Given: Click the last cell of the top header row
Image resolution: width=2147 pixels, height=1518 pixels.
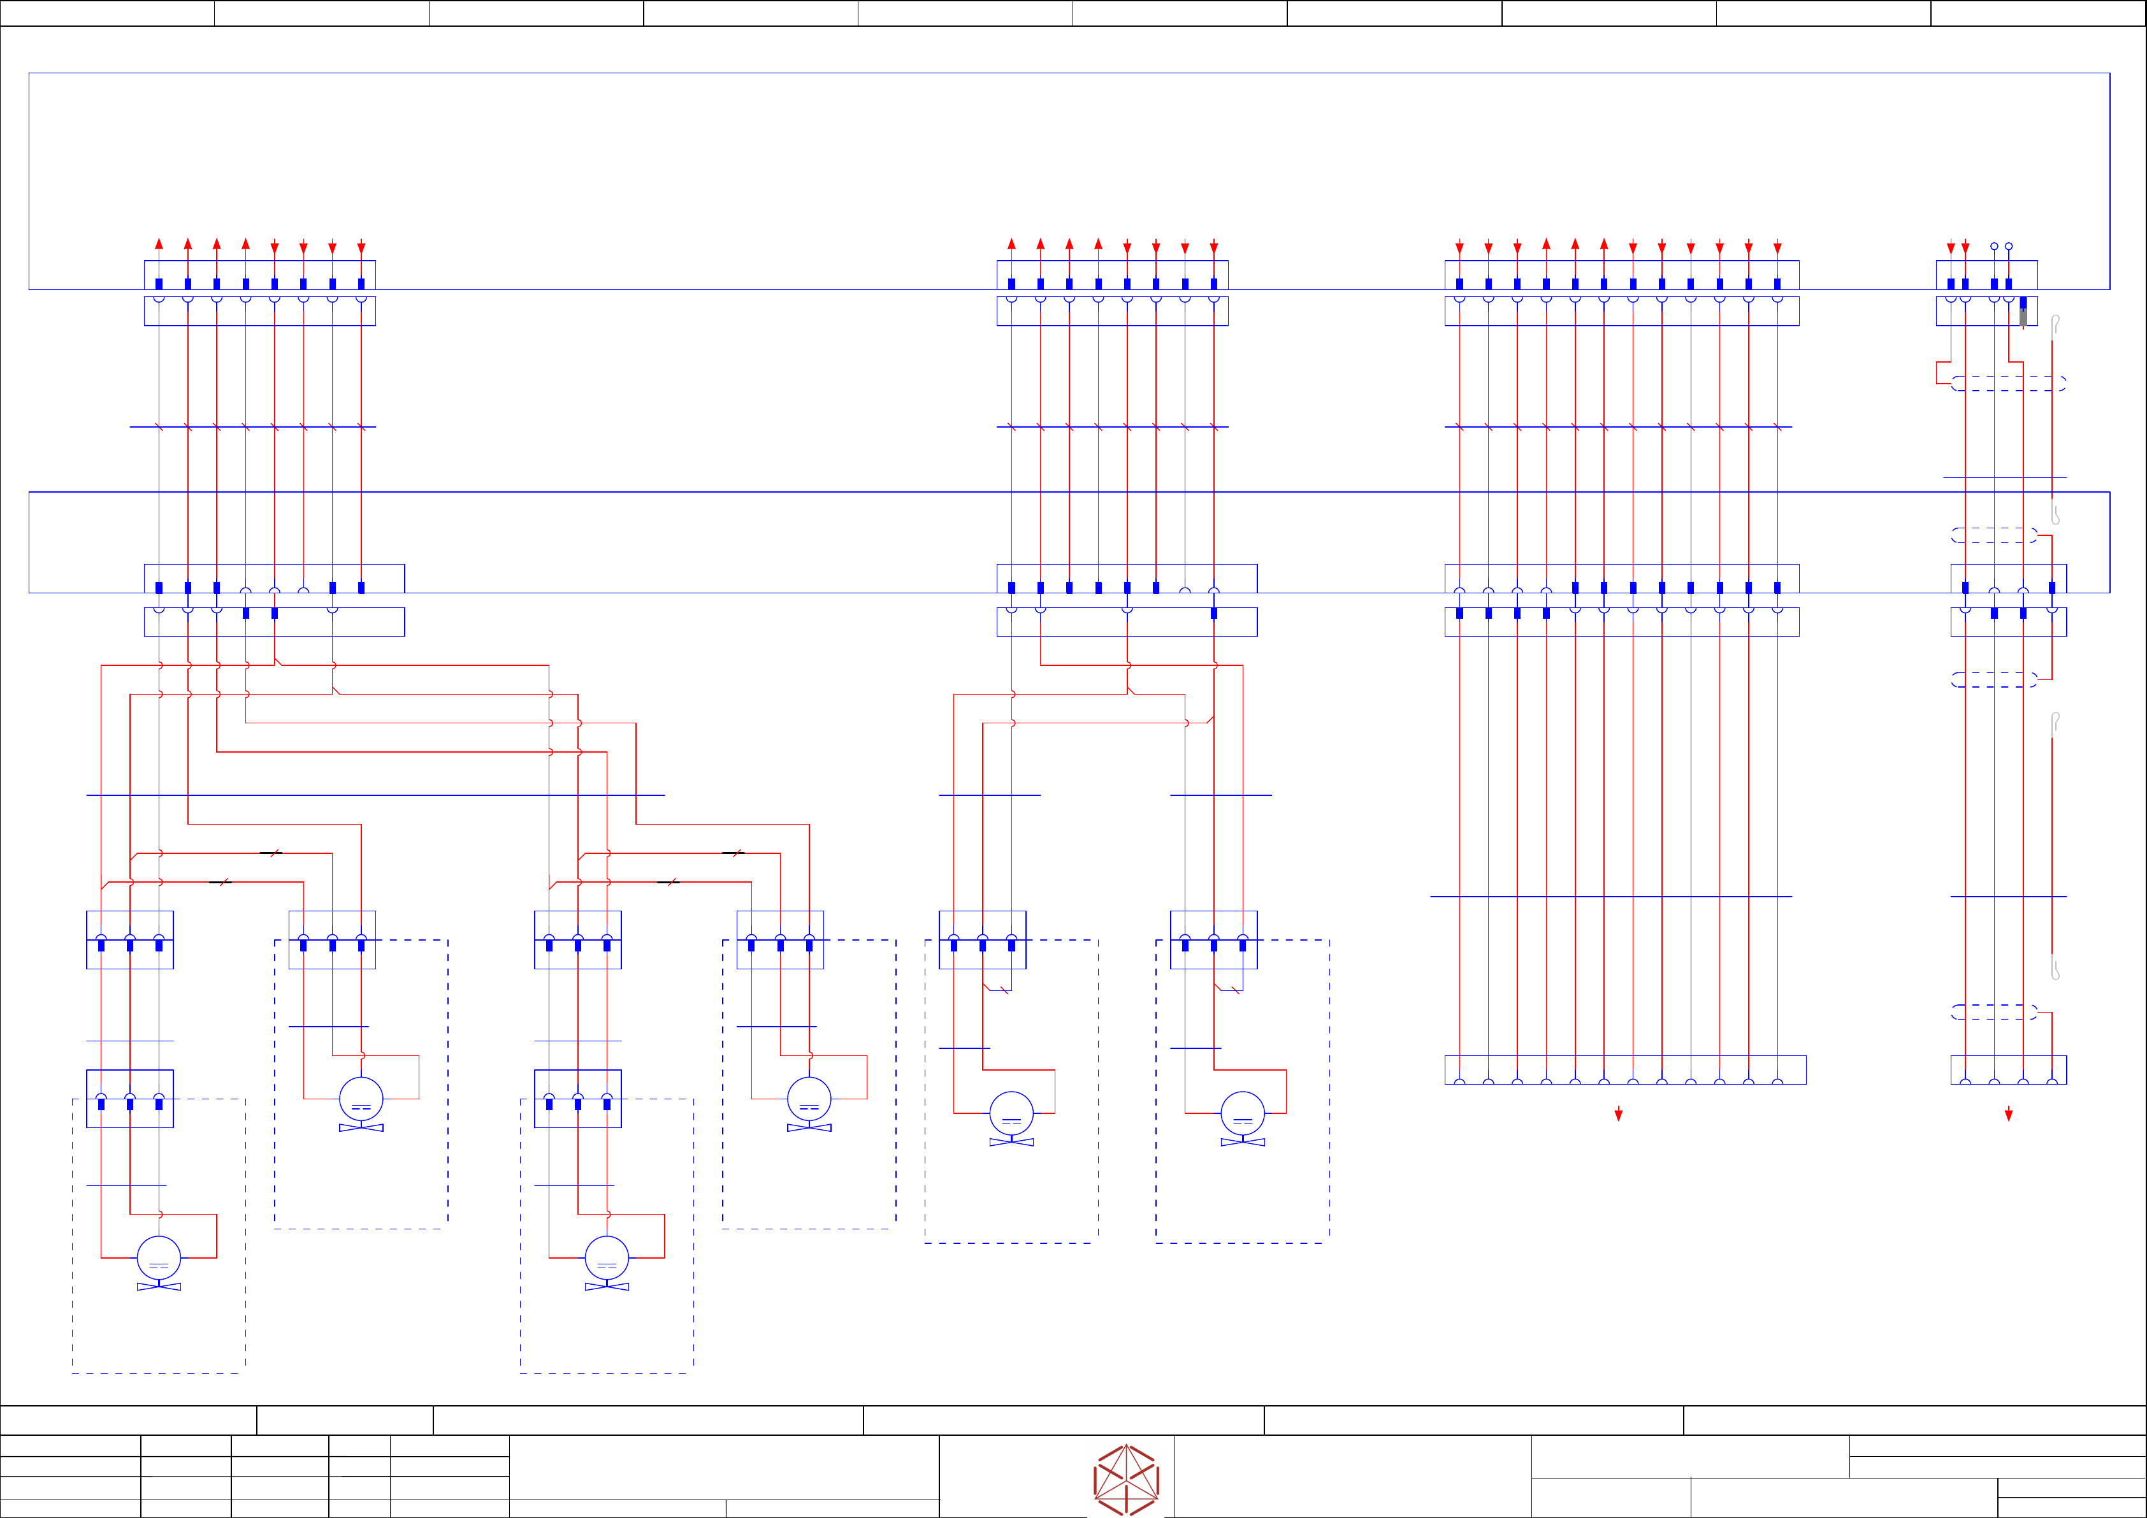Looking at the screenshot, I should point(2037,13).
